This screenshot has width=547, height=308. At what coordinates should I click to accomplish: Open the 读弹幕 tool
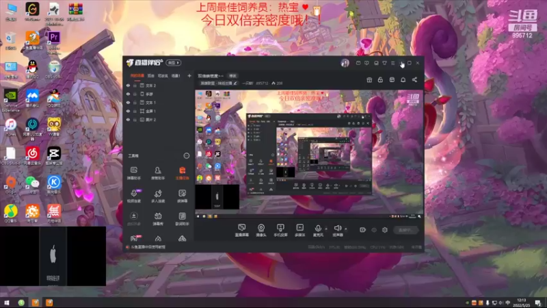click(182, 196)
